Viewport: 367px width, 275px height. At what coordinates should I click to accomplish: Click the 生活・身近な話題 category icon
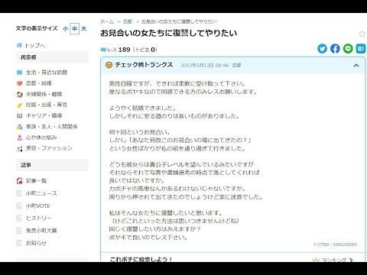(x=19, y=73)
